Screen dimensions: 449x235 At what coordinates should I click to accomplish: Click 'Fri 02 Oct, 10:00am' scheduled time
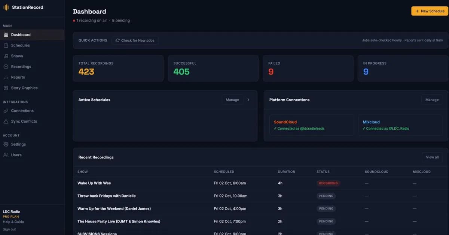pos(230,196)
